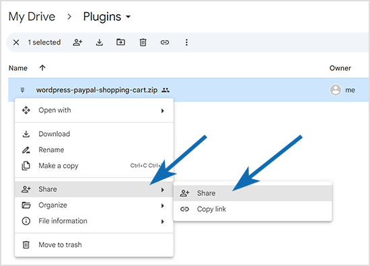This screenshot has width=370, height=266.
Task: Choose Rename from context menu
Action: [94, 149]
